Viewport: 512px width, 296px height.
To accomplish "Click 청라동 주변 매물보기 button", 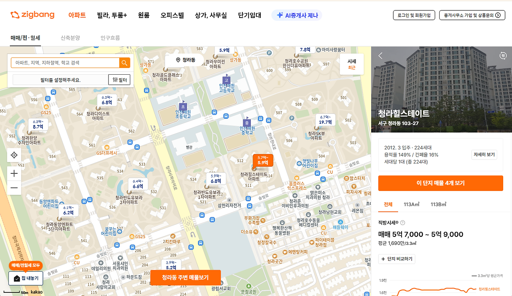I will tap(185, 278).
